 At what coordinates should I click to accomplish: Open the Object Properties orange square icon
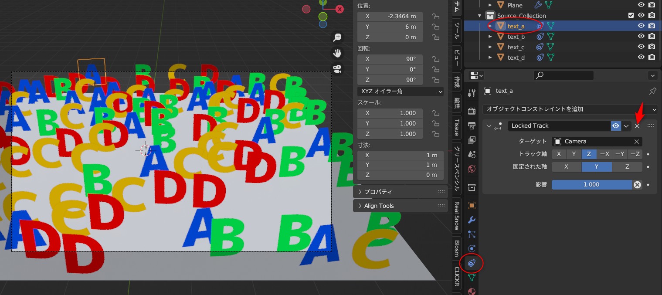472,205
